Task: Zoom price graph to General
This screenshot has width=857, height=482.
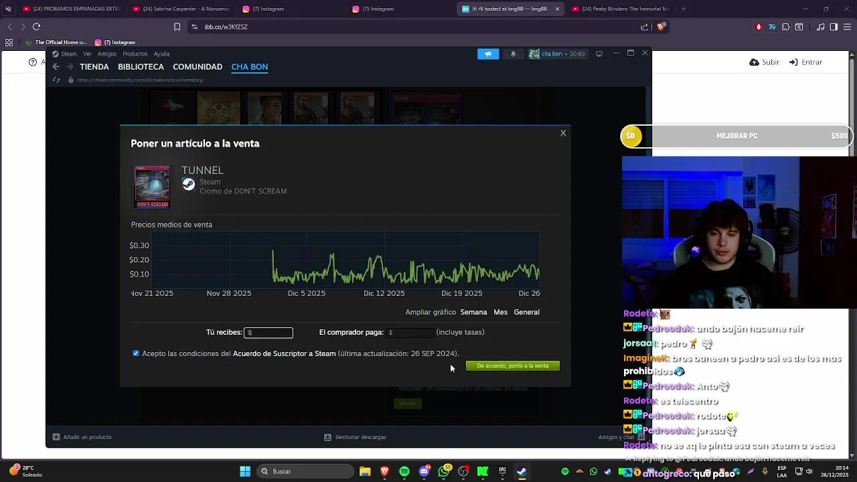Action: click(x=526, y=312)
